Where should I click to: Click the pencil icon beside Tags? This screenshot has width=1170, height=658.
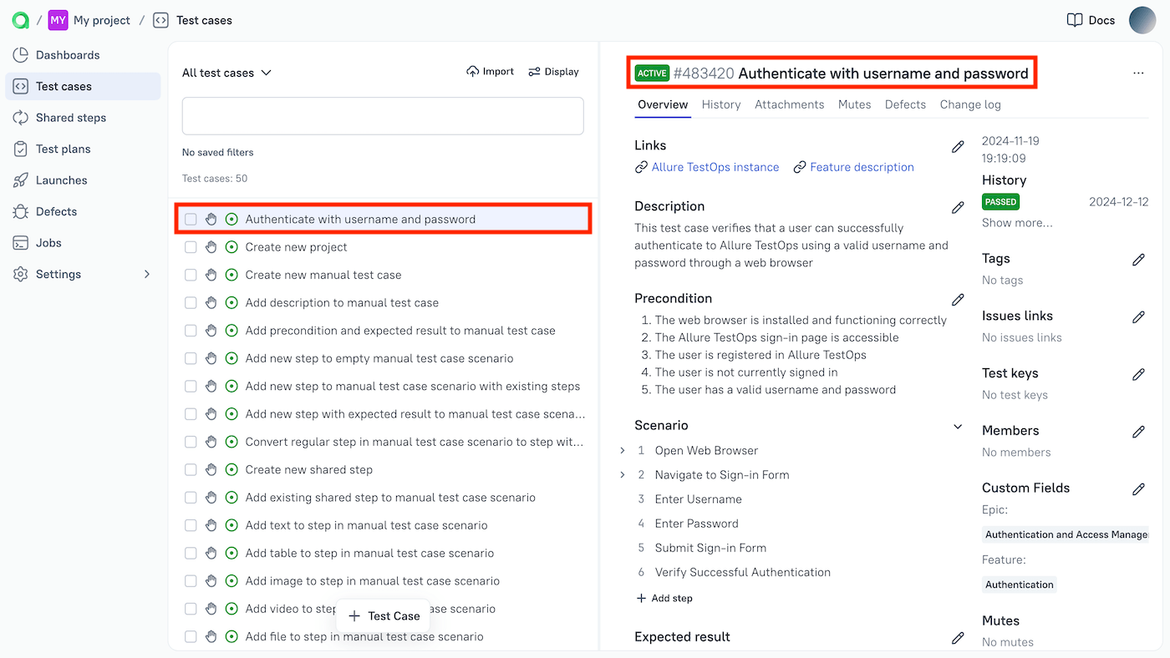[x=1138, y=260]
